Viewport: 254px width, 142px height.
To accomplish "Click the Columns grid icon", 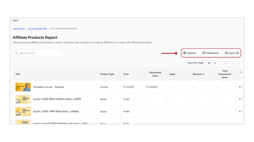I will tap(185, 53).
